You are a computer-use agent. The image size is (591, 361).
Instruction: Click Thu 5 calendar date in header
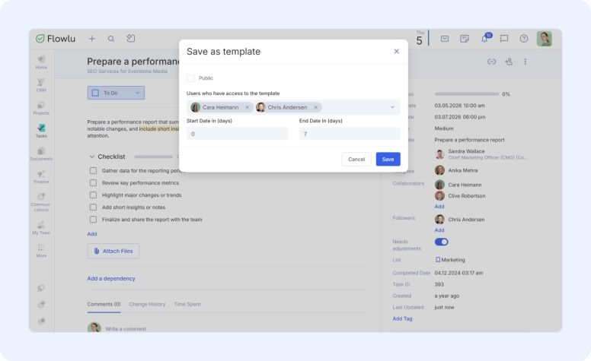click(x=420, y=38)
